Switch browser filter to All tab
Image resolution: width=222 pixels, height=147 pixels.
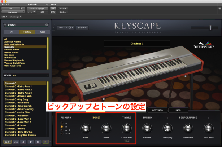(12, 32)
